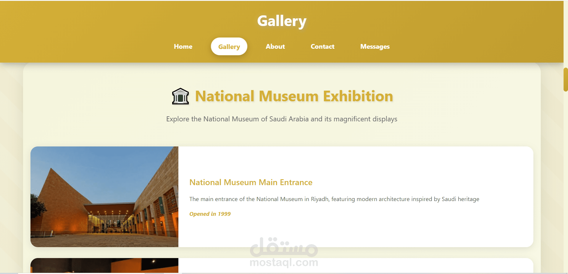
Task: Open the second exhibit photo thumbnail
Action: tap(104, 265)
